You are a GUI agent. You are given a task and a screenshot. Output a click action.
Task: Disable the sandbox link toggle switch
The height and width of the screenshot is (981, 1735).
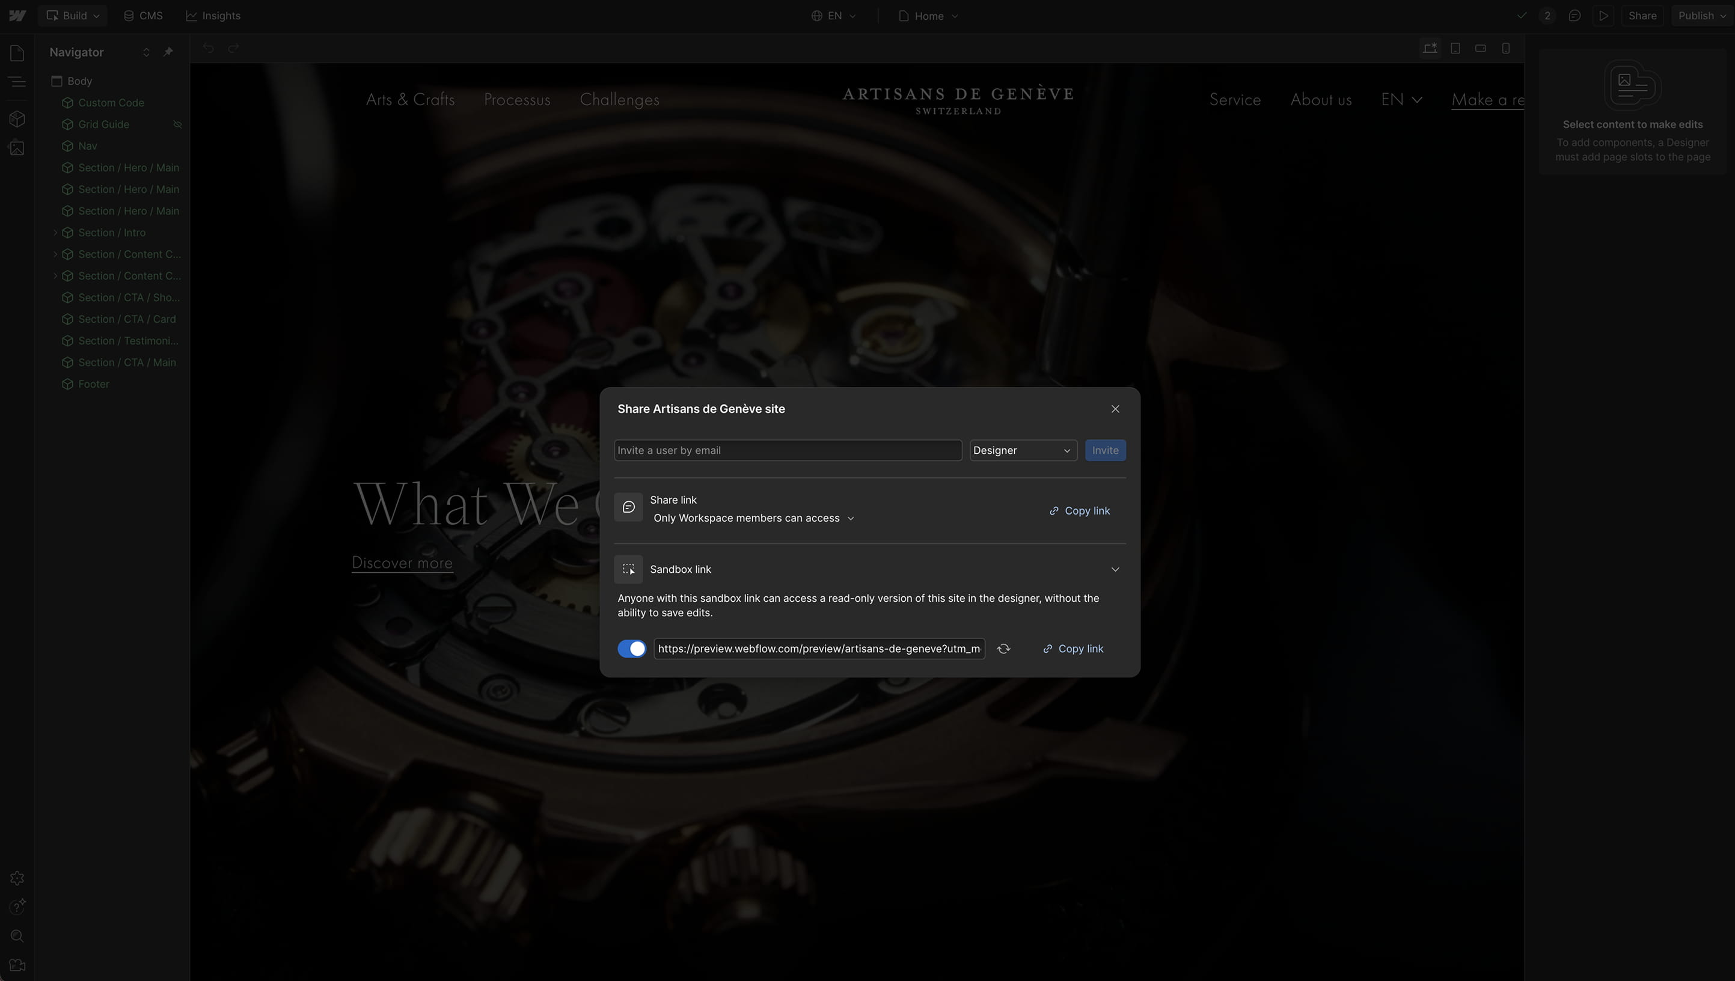tap(631, 648)
